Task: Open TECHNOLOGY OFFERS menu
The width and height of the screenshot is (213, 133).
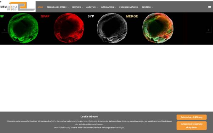Action: click(57, 7)
